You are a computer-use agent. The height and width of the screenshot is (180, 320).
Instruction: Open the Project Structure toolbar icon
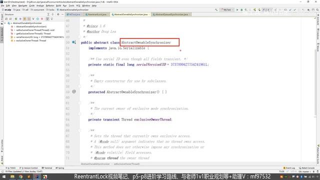[x=308, y=10]
